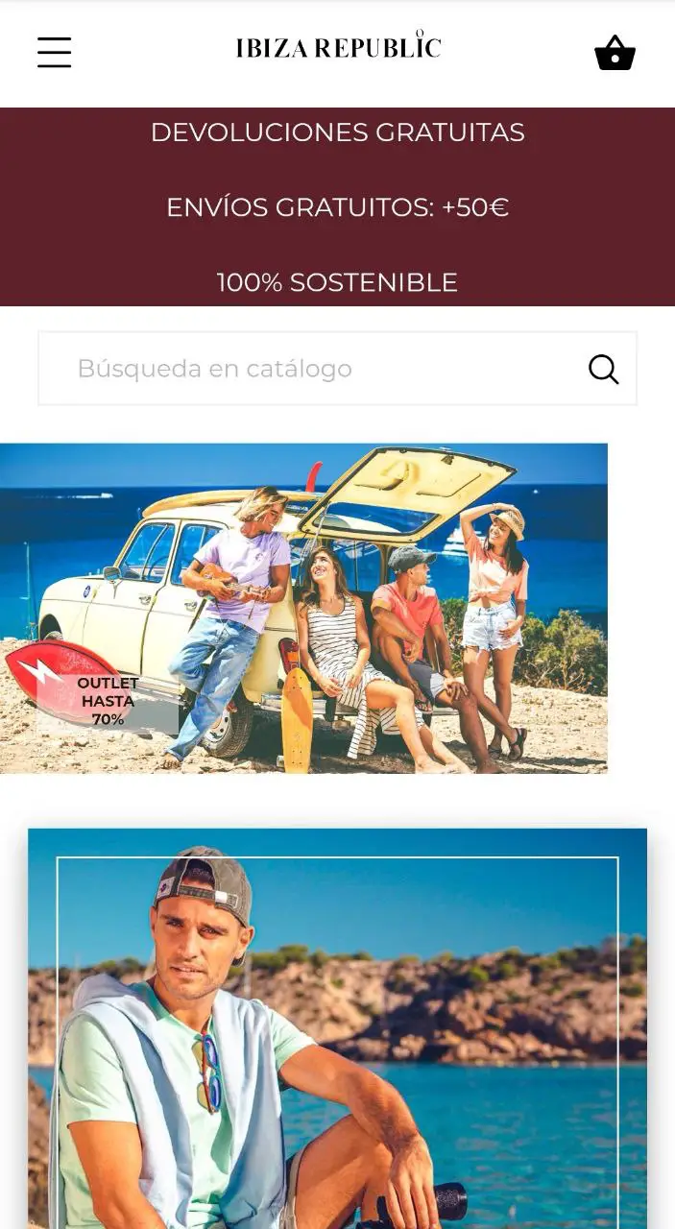Click the Ibiza Republic logo

pos(338,46)
